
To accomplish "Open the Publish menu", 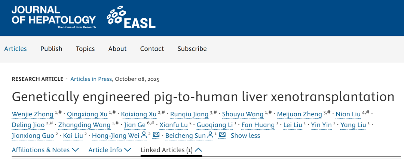I will [x=51, y=49].
